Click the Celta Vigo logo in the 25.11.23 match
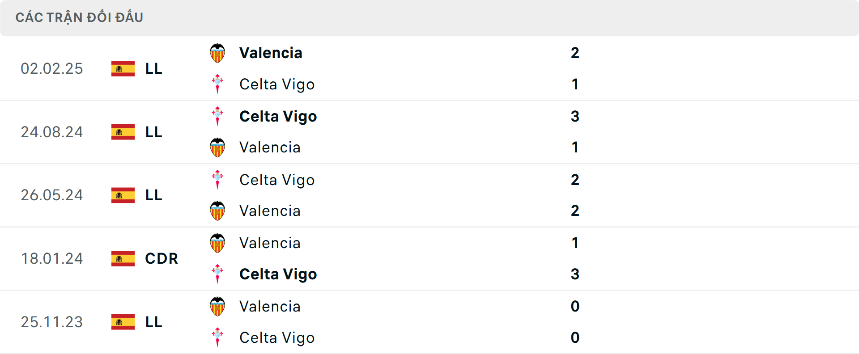 tap(218, 337)
